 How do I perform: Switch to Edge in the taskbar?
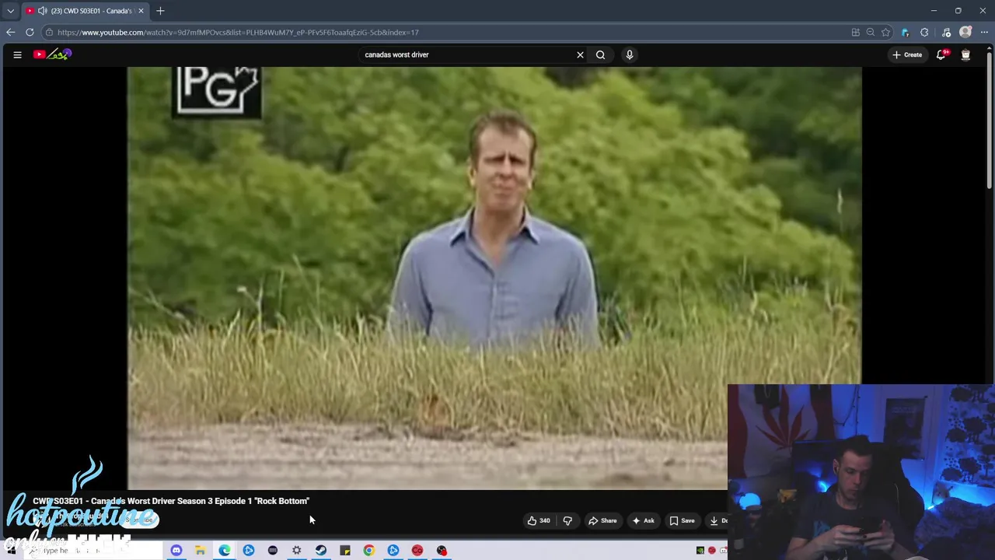[224, 551]
